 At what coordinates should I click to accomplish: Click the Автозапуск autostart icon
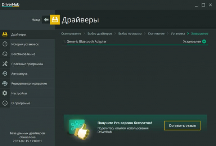[5, 74]
